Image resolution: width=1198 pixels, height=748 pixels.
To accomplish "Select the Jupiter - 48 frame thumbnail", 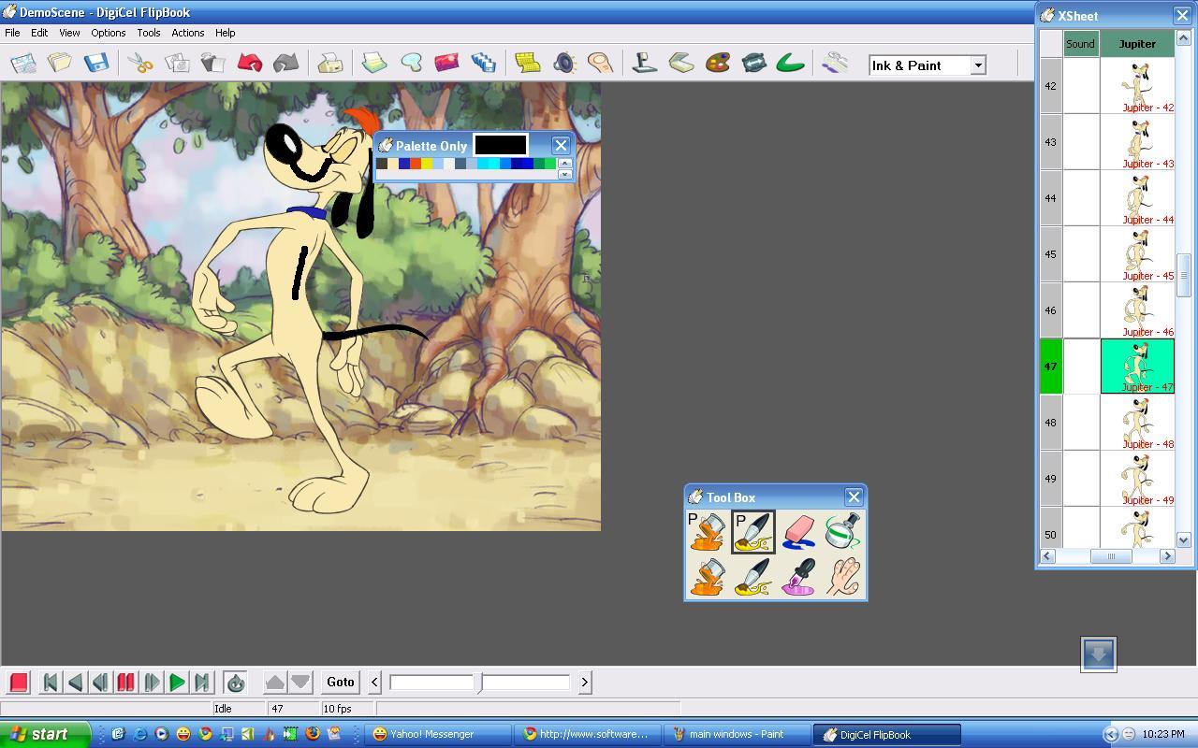I will 1137,423.
